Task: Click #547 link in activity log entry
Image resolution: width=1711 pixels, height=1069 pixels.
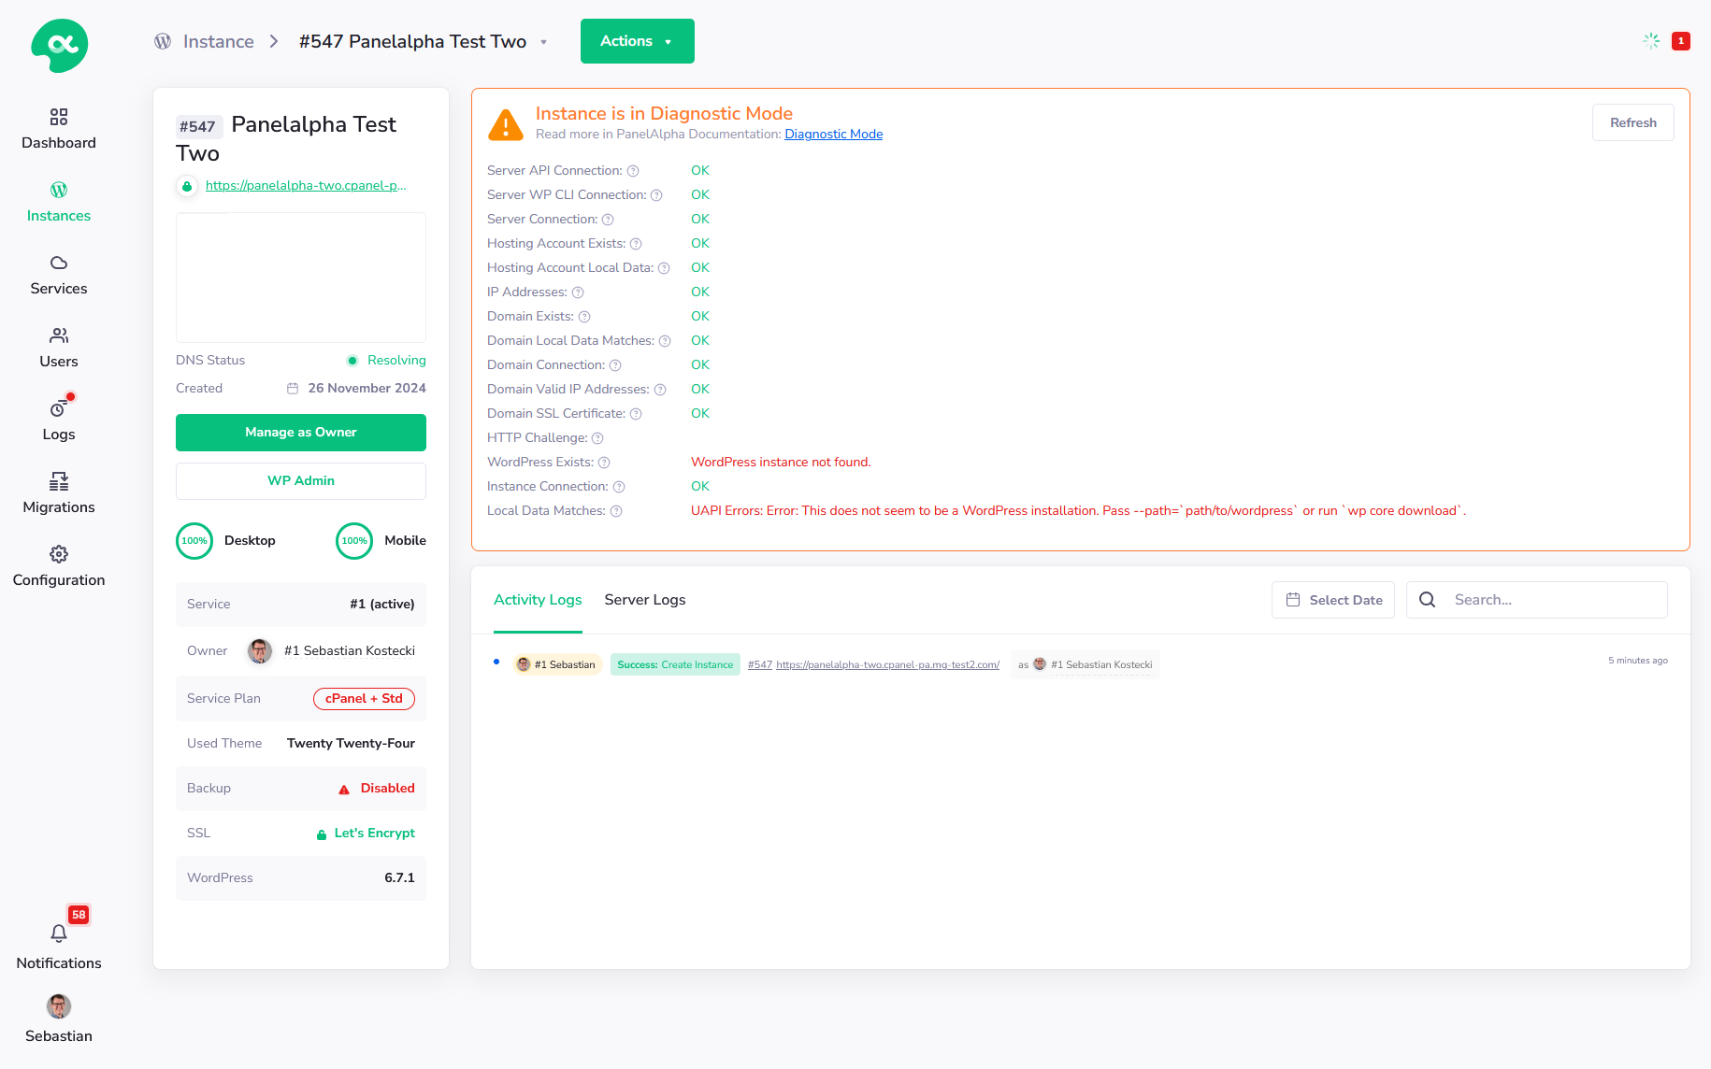Action: coord(760,665)
